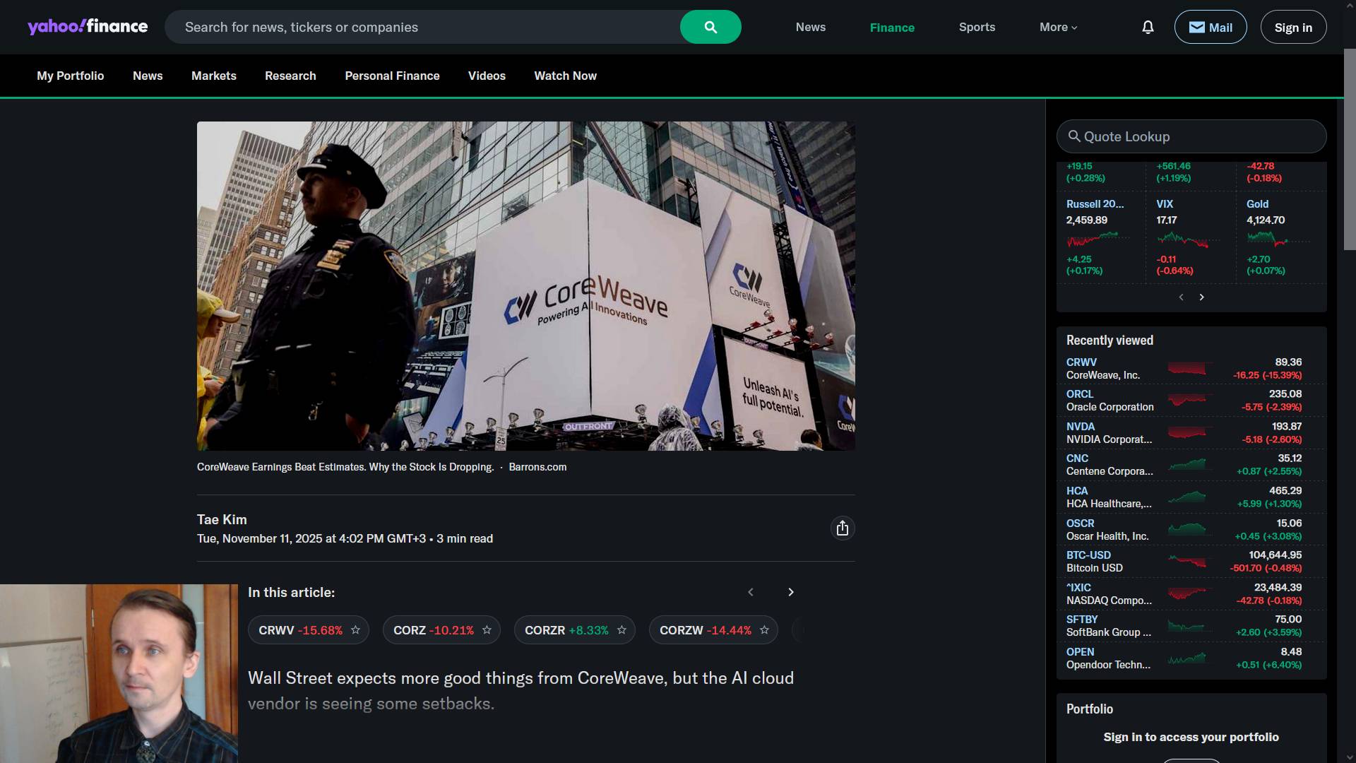Open the notifications bell

click(1148, 27)
